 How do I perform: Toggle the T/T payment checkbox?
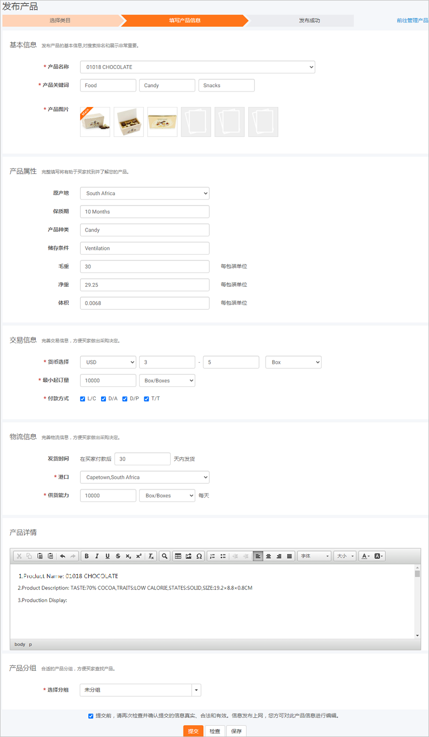click(x=147, y=399)
